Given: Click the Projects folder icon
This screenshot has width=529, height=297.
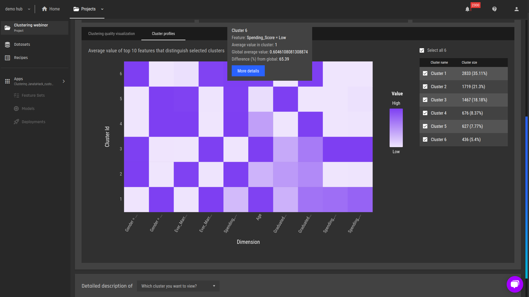Looking at the screenshot, I should point(76,9).
